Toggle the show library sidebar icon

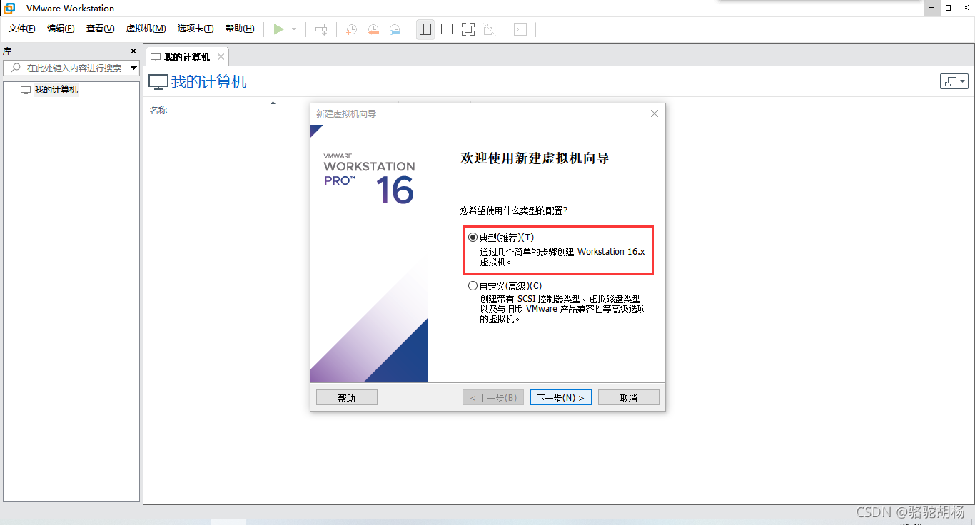[425, 29]
